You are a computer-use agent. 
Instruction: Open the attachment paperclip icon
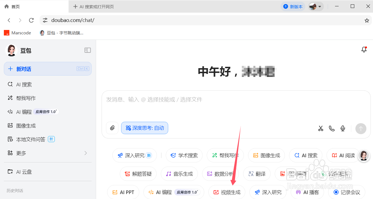click(112, 128)
